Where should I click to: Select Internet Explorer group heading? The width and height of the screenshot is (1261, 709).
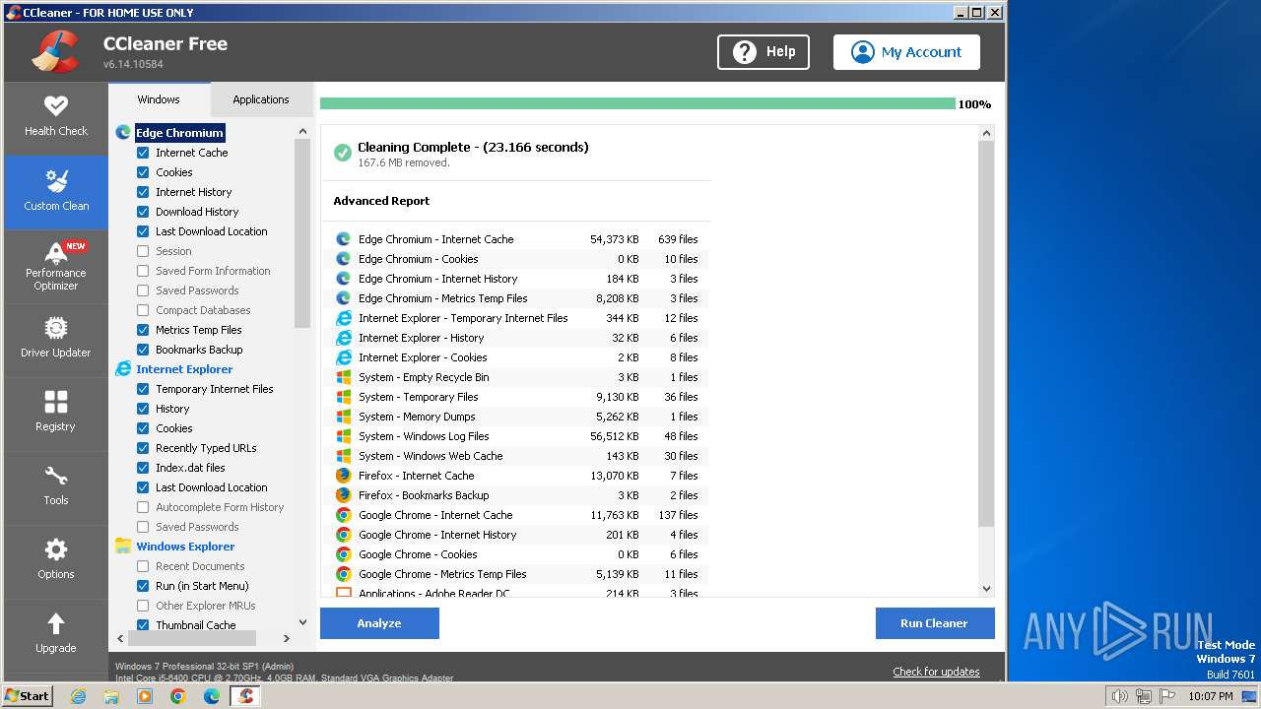pos(184,369)
